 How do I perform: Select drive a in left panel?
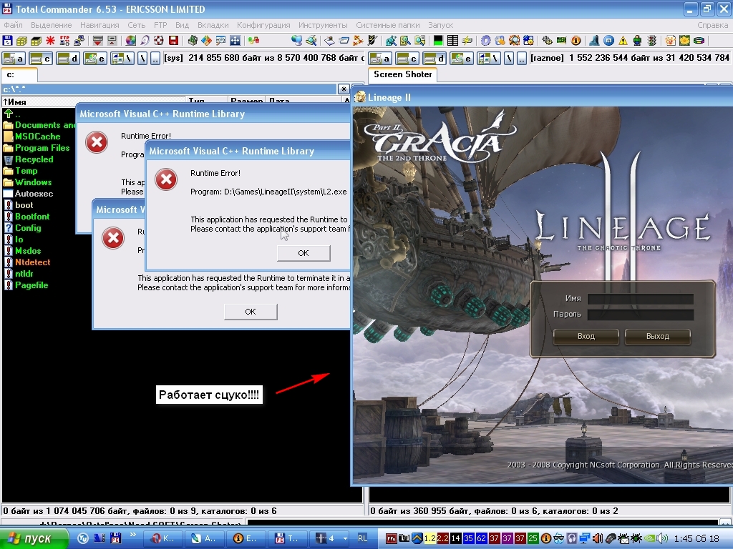[x=13, y=59]
